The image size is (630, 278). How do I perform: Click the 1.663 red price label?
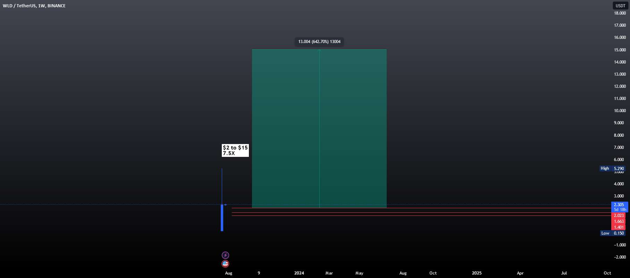(619, 221)
